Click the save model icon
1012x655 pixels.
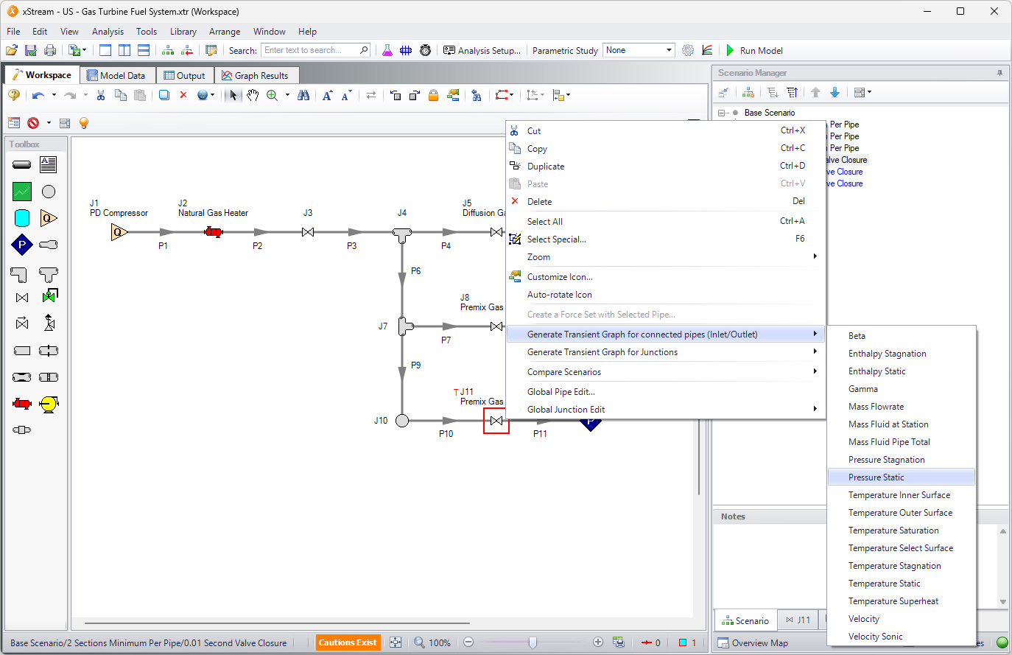(x=31, y=50)
